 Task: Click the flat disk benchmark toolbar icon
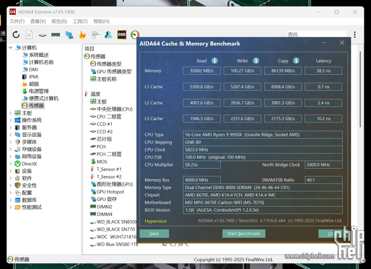[x=42, y=35]
